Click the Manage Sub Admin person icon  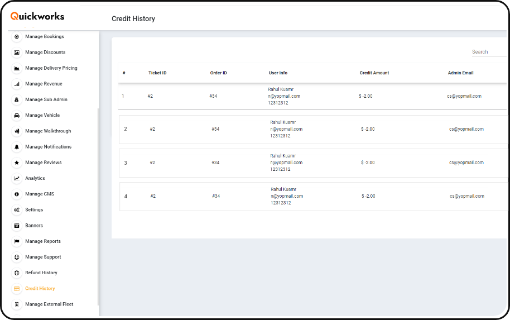tap(17, 99)
